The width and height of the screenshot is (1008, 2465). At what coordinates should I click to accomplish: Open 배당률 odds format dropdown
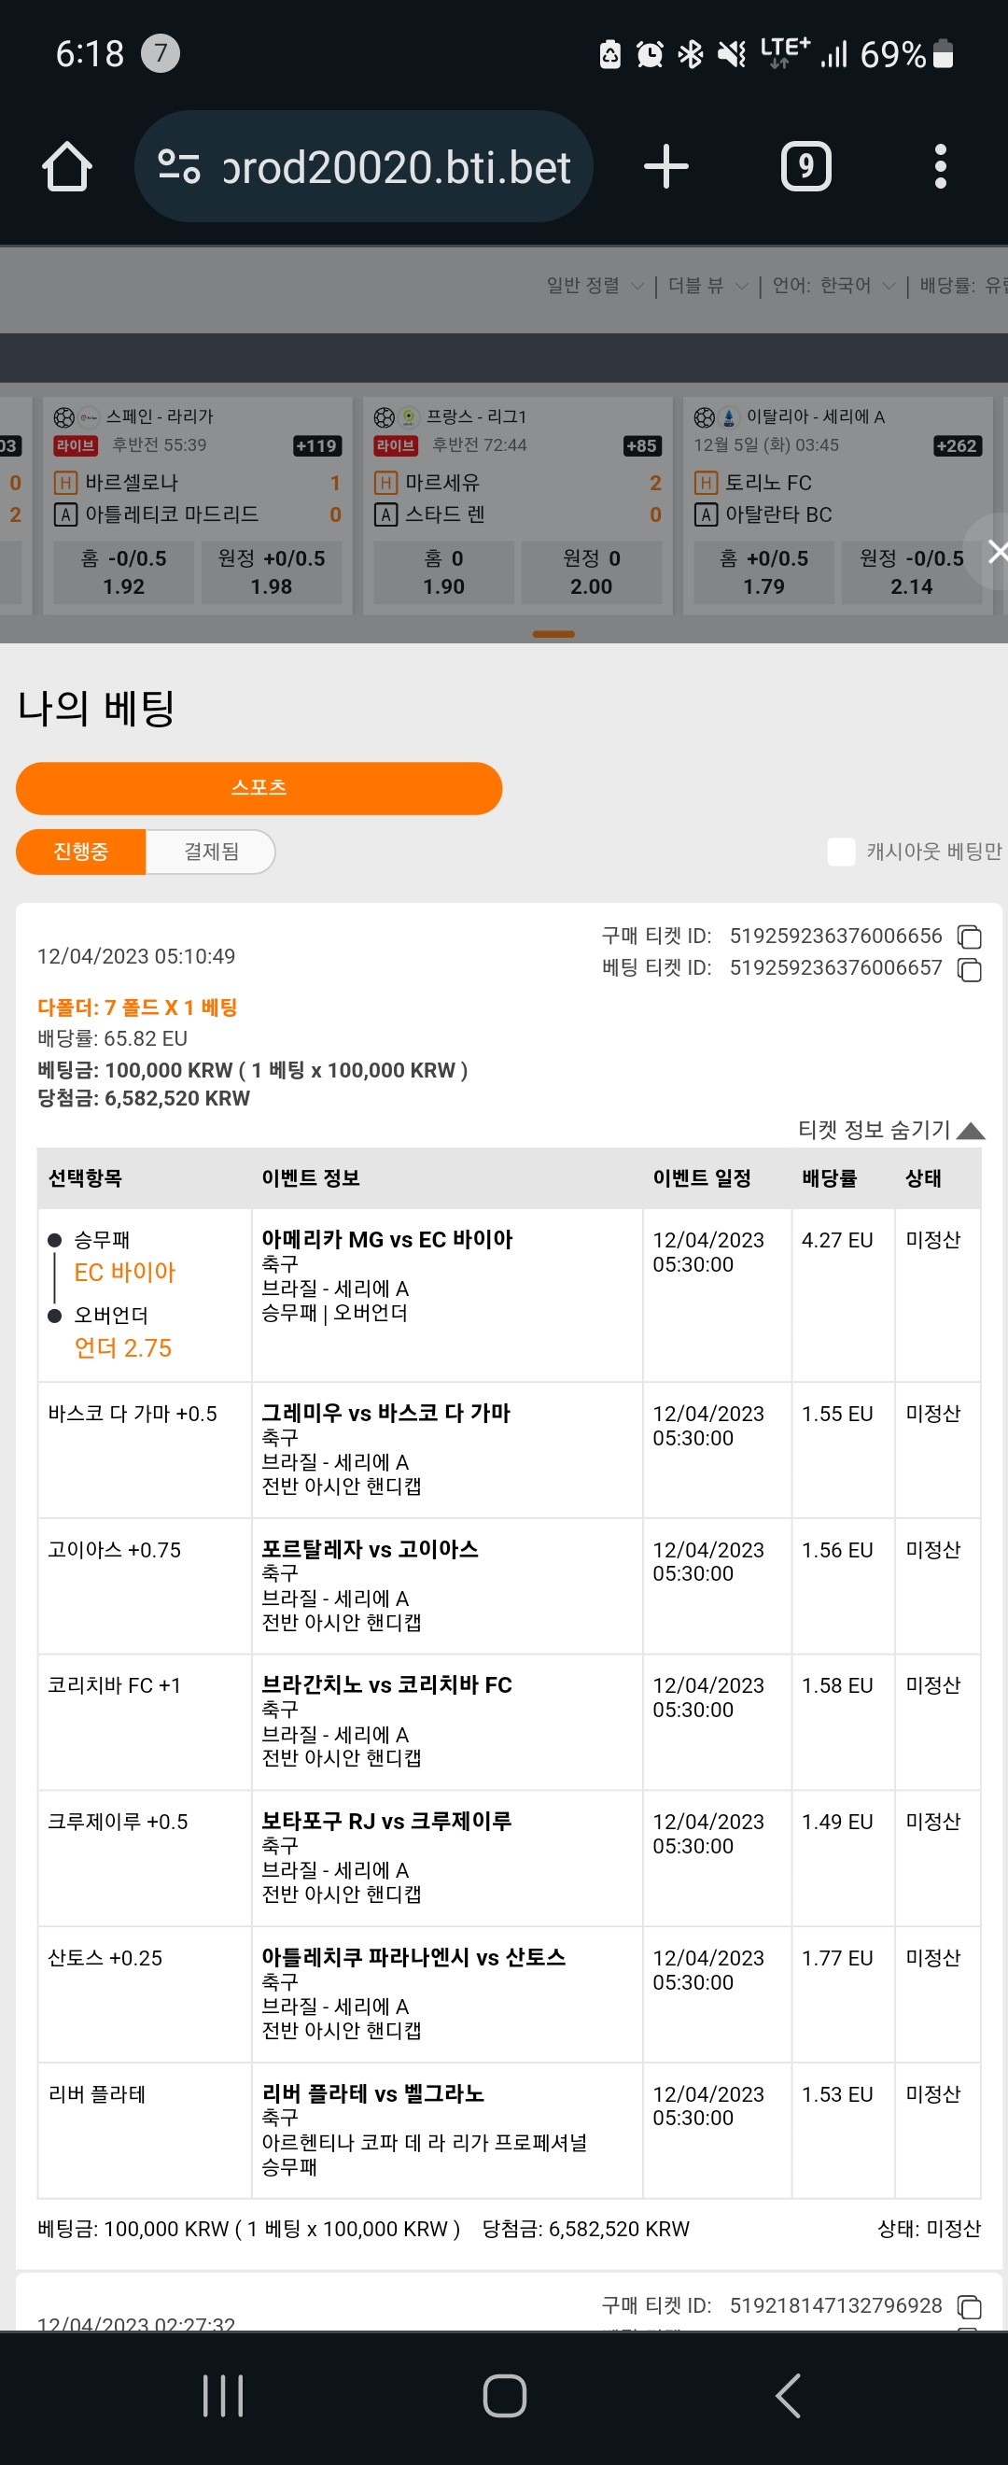tap(963, 285)
